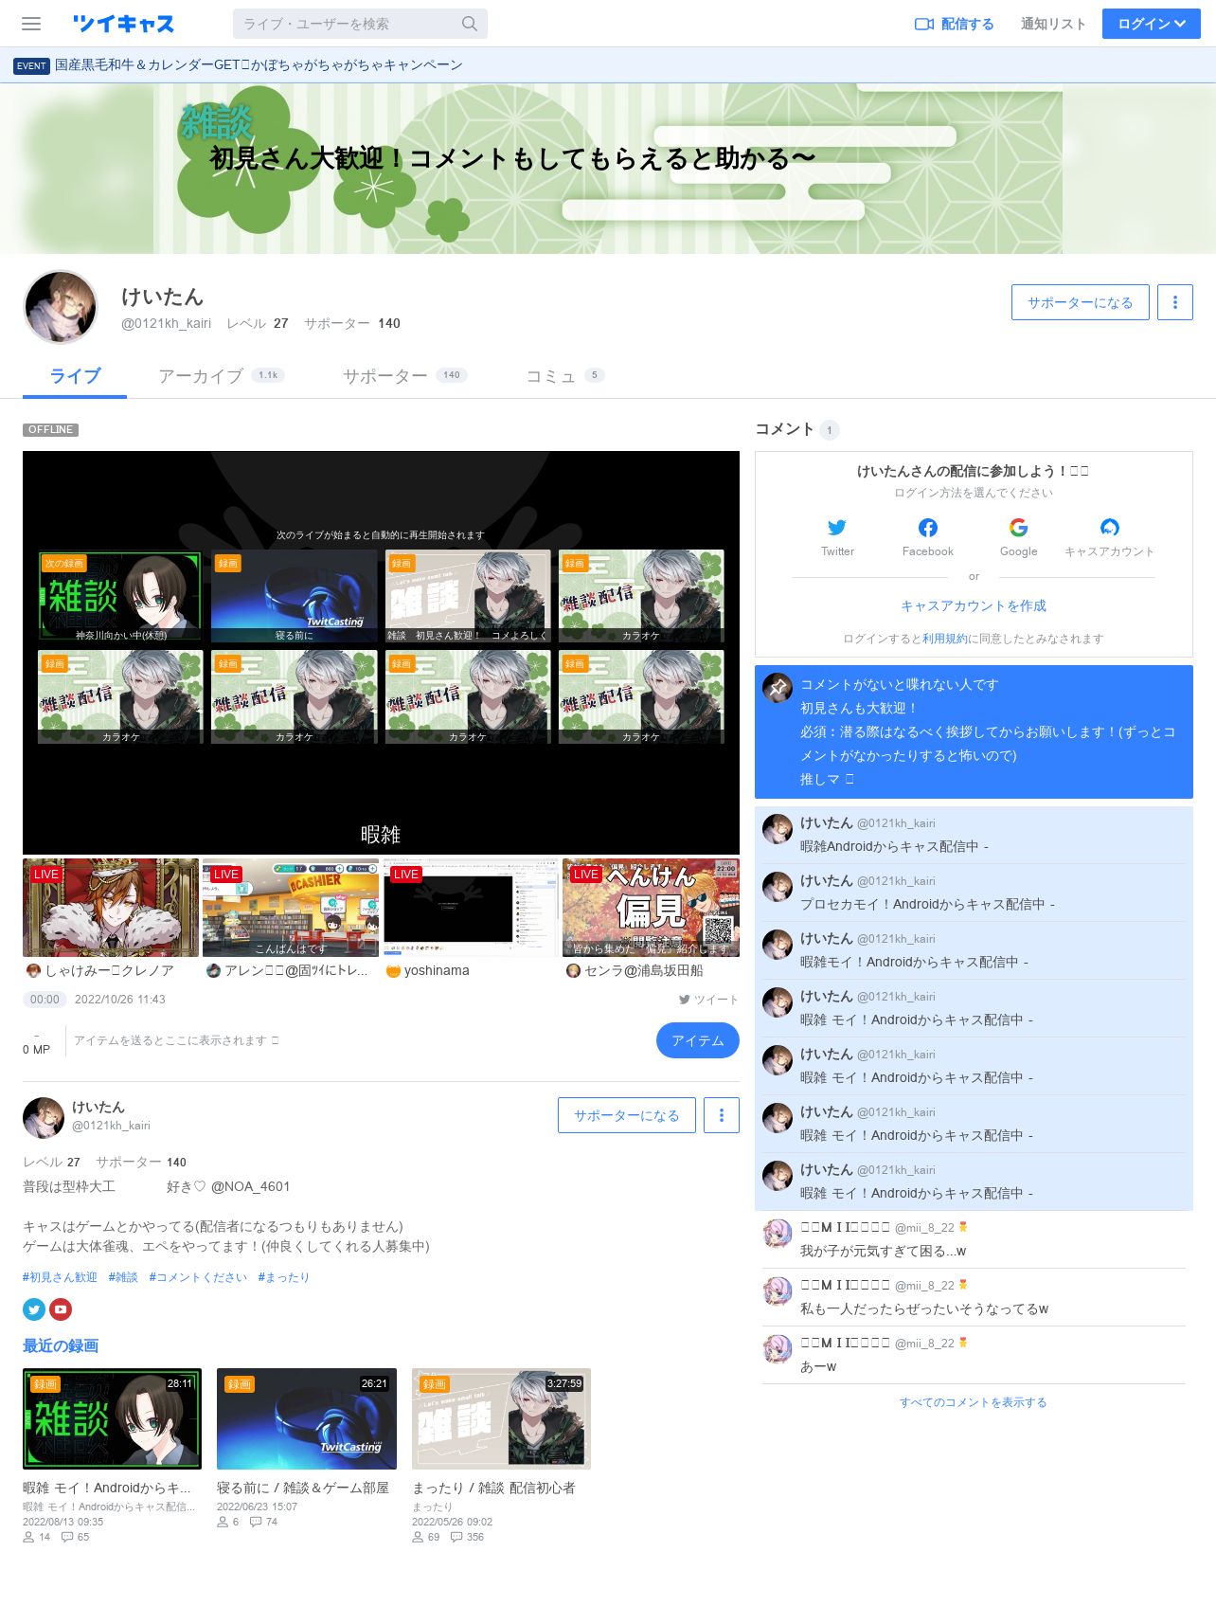This screenshot has width=1216, height=1624.
Task: Open the hamburger menu icon
Action: point(31,24)
